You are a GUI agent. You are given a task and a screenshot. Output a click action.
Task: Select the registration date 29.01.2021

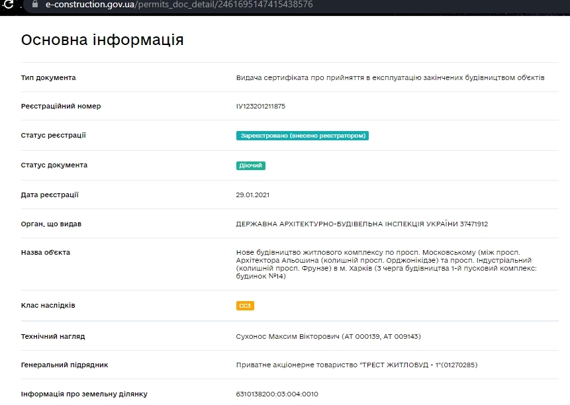click(x=253, y=195)
